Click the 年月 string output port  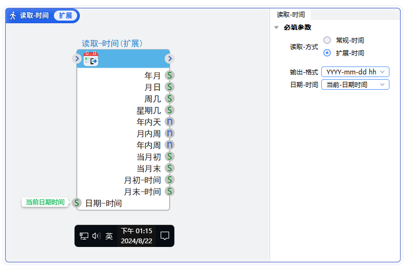[x=170, y=75]
